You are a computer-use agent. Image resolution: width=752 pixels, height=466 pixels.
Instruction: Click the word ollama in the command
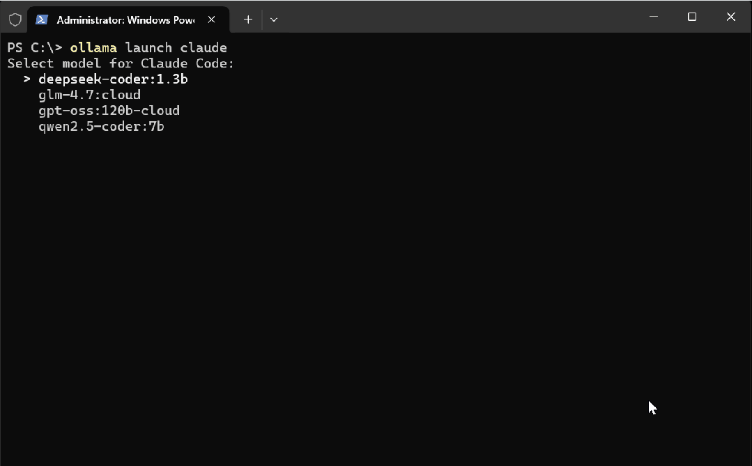tap(93, 48)
